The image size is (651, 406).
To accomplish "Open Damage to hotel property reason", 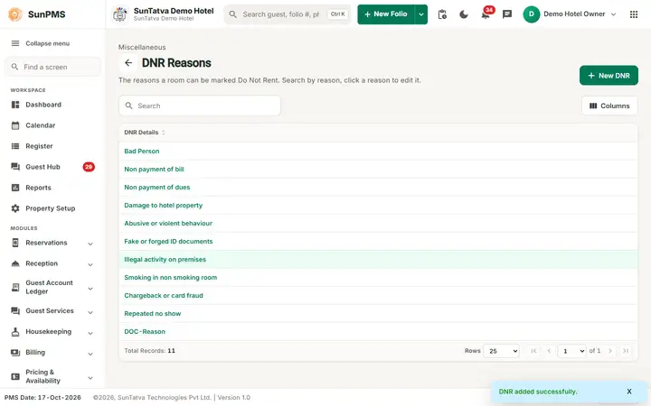I will click(163, 206).
